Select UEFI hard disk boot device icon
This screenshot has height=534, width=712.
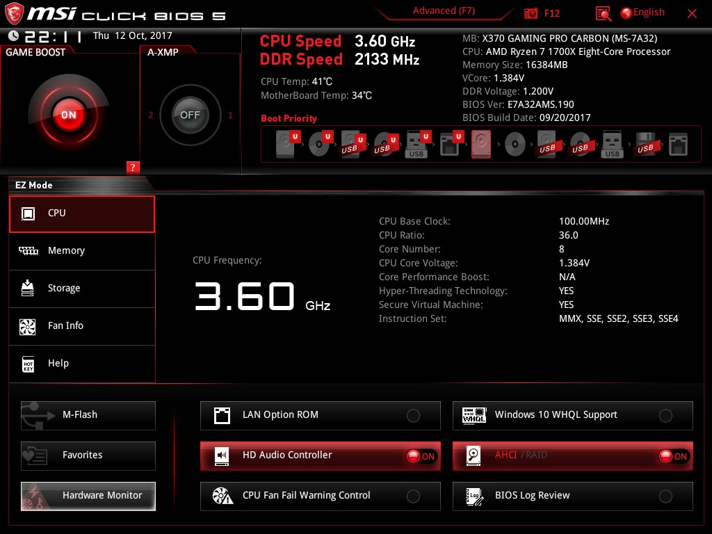[288, 145]
